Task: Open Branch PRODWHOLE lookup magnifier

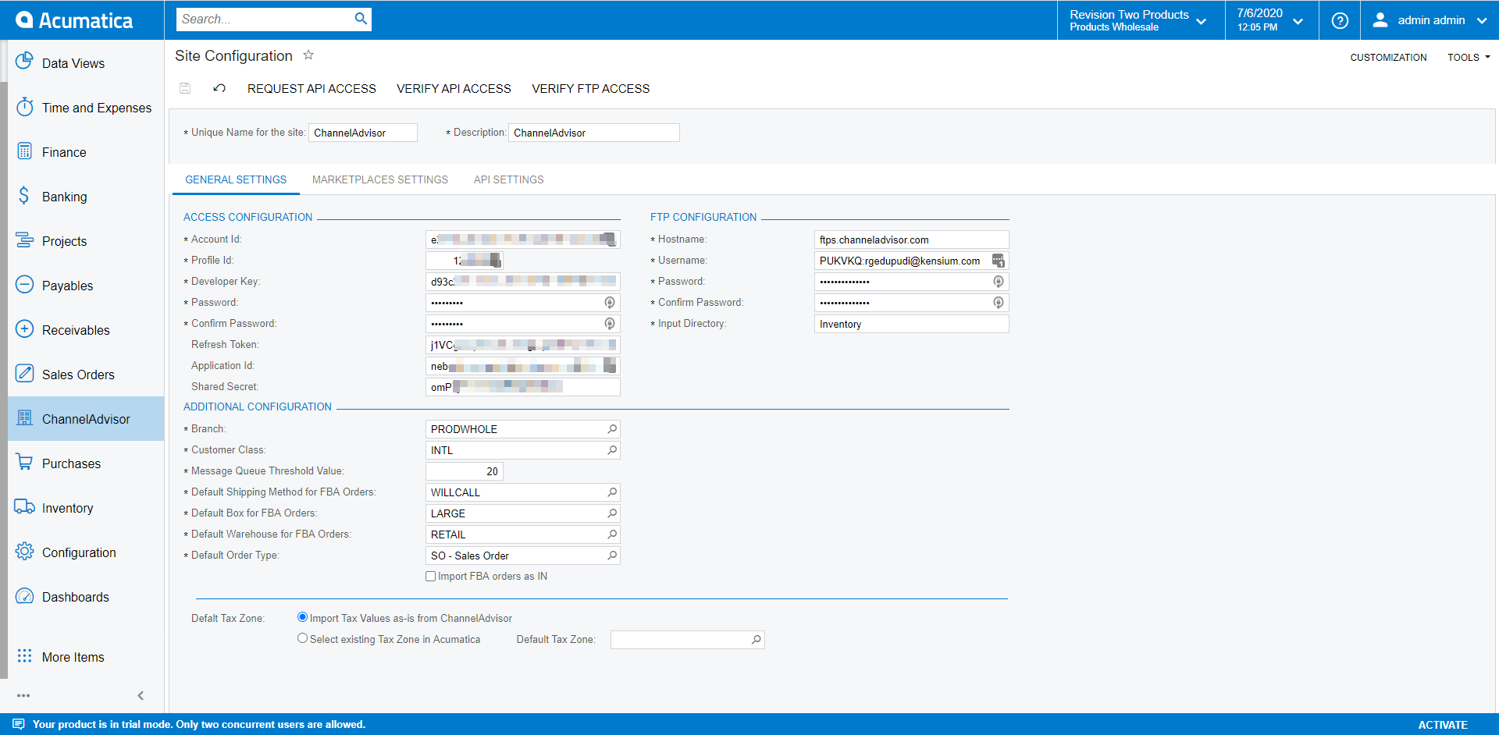Action: (x=612, y=429)
